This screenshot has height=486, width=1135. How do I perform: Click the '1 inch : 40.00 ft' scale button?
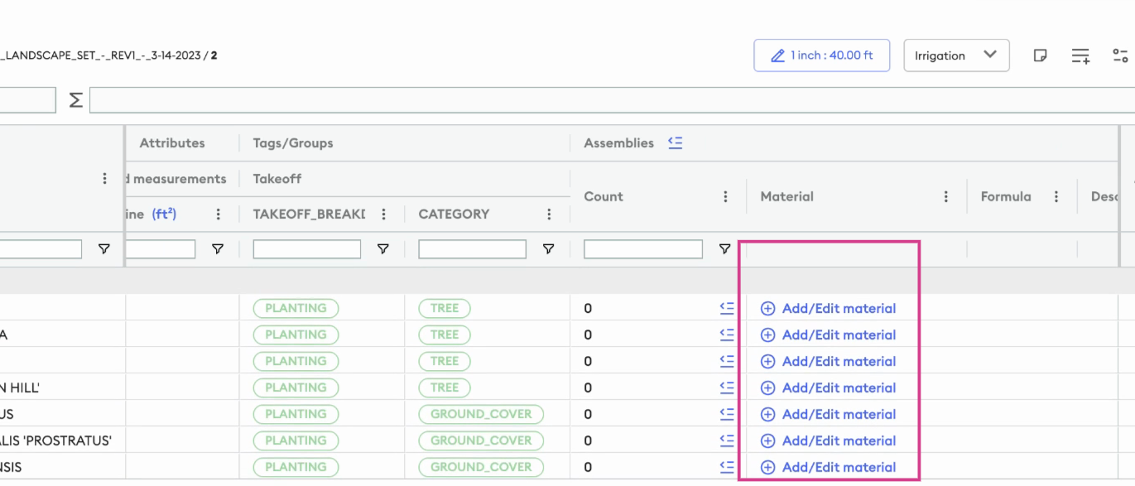pos(821,55)
